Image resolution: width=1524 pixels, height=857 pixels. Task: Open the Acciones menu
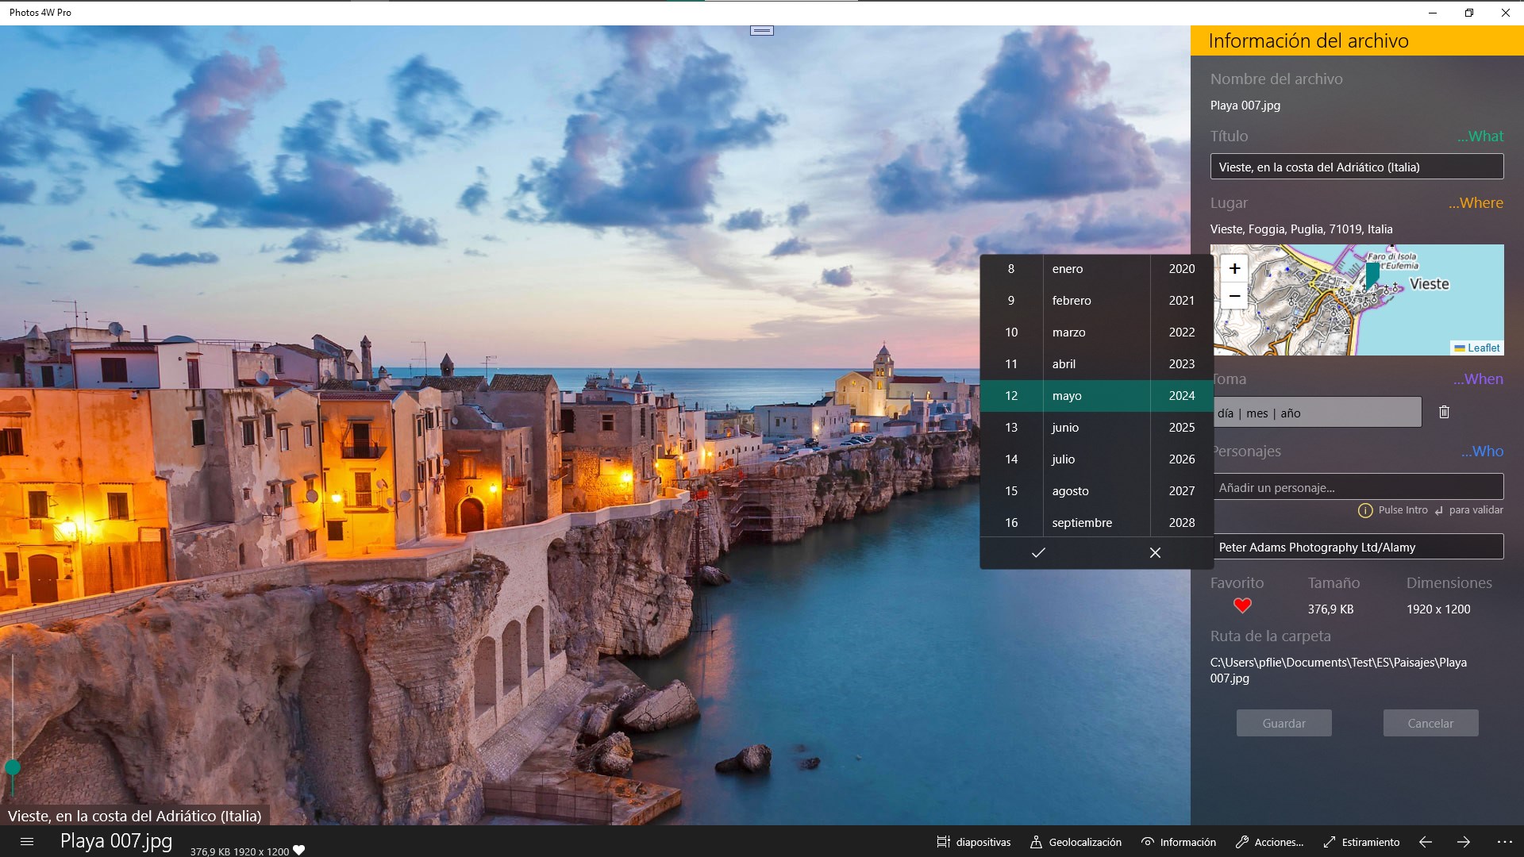(1269, 842)
